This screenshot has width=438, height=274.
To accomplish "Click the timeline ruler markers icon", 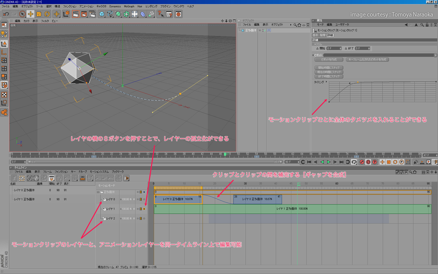I will coord(82,178).
